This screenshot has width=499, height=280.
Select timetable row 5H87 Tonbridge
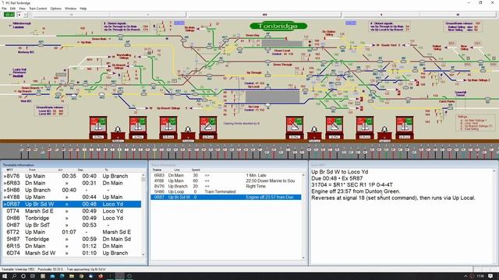click(72, 239)
